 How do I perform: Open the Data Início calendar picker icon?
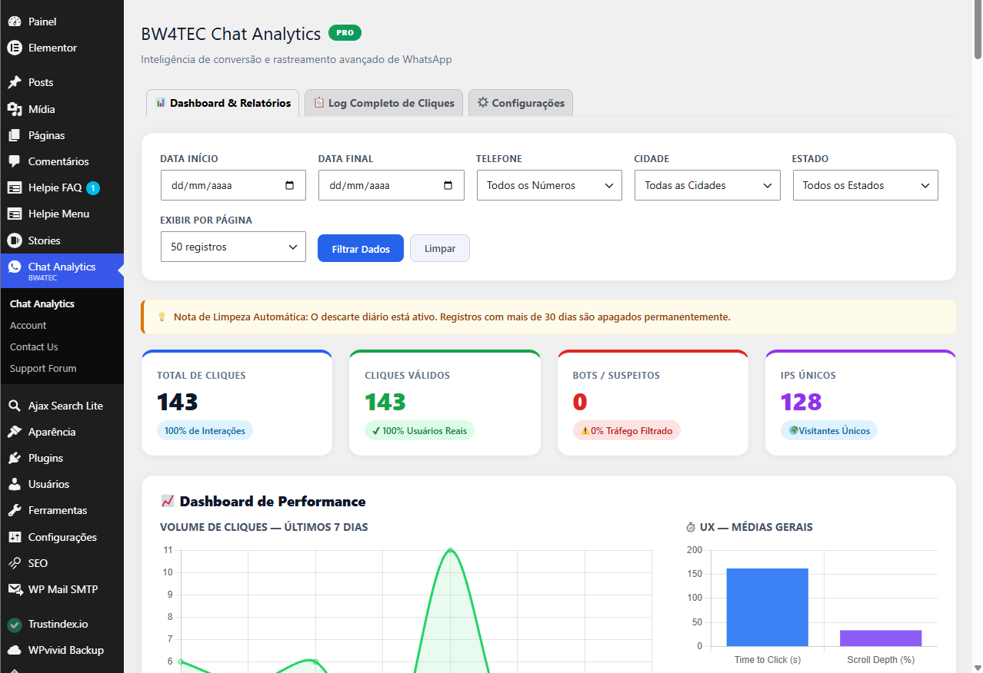click(290, 185)
